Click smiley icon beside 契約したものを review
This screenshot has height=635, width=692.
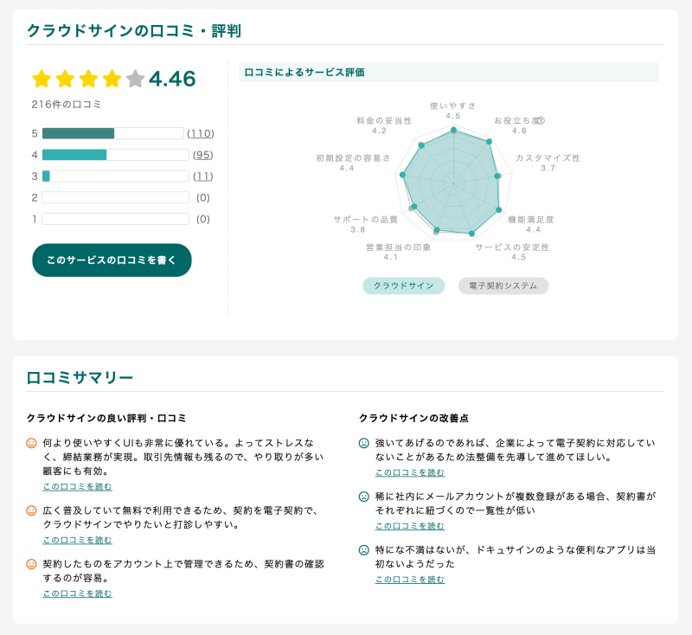(31, 563)
